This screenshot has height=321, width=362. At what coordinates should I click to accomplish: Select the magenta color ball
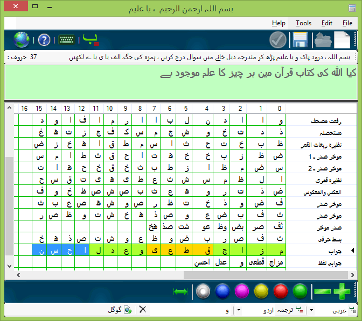click(242, 291)
